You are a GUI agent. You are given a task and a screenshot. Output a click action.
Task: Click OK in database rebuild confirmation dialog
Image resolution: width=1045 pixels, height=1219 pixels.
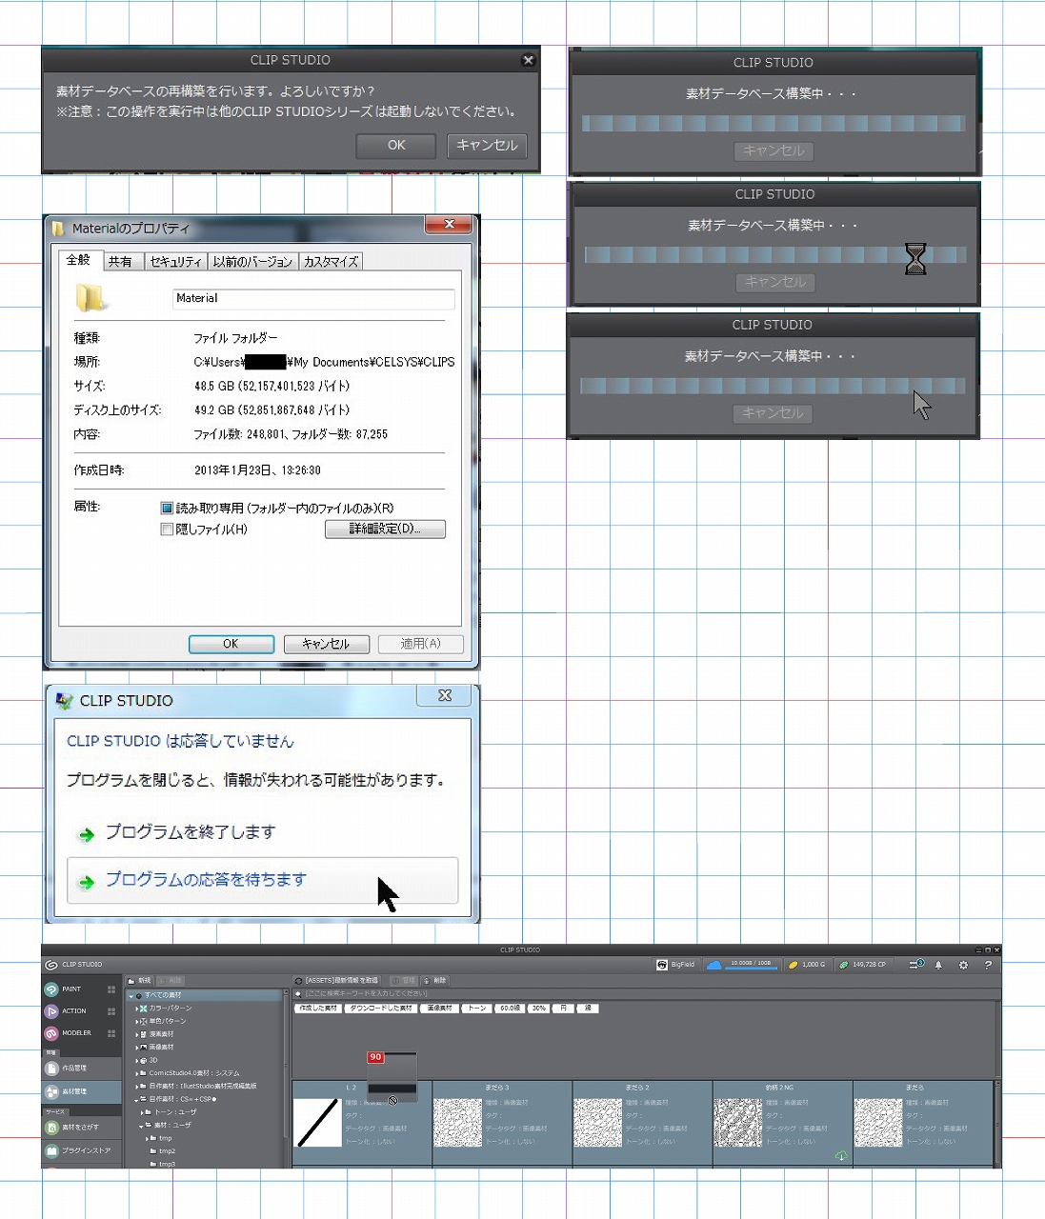(x=396, y=146)
